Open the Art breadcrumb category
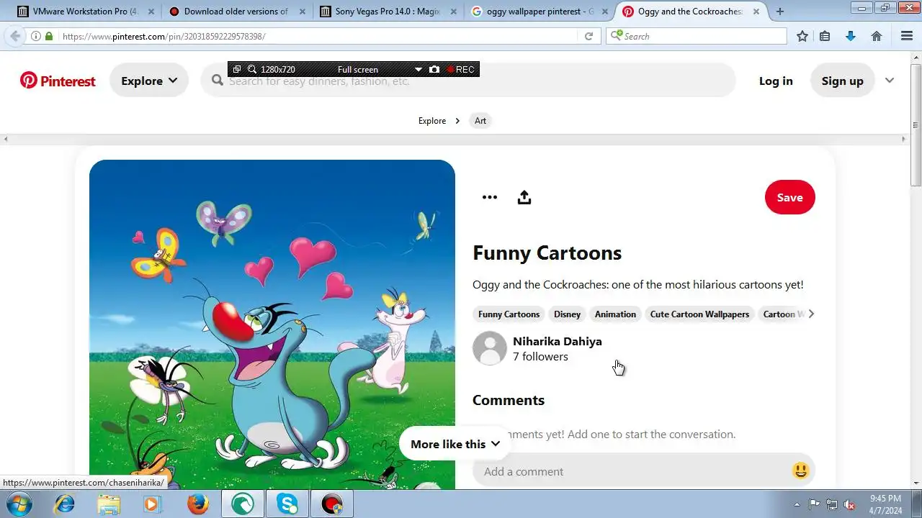Screen dimensions: 922x518 click(x=480, y=121)
